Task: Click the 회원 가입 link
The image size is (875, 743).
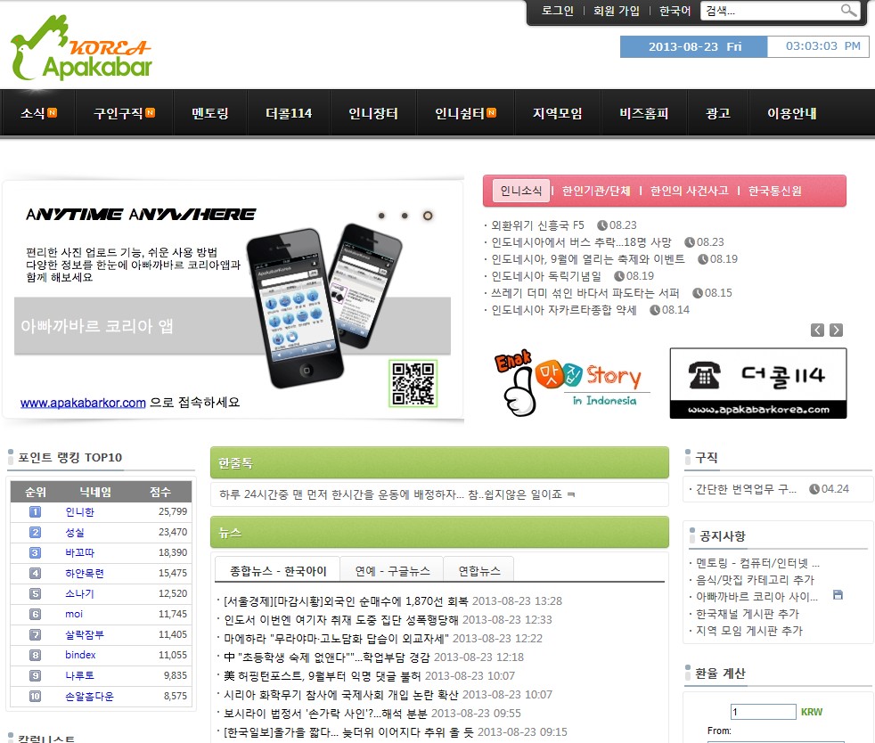Action: (616, 11)
